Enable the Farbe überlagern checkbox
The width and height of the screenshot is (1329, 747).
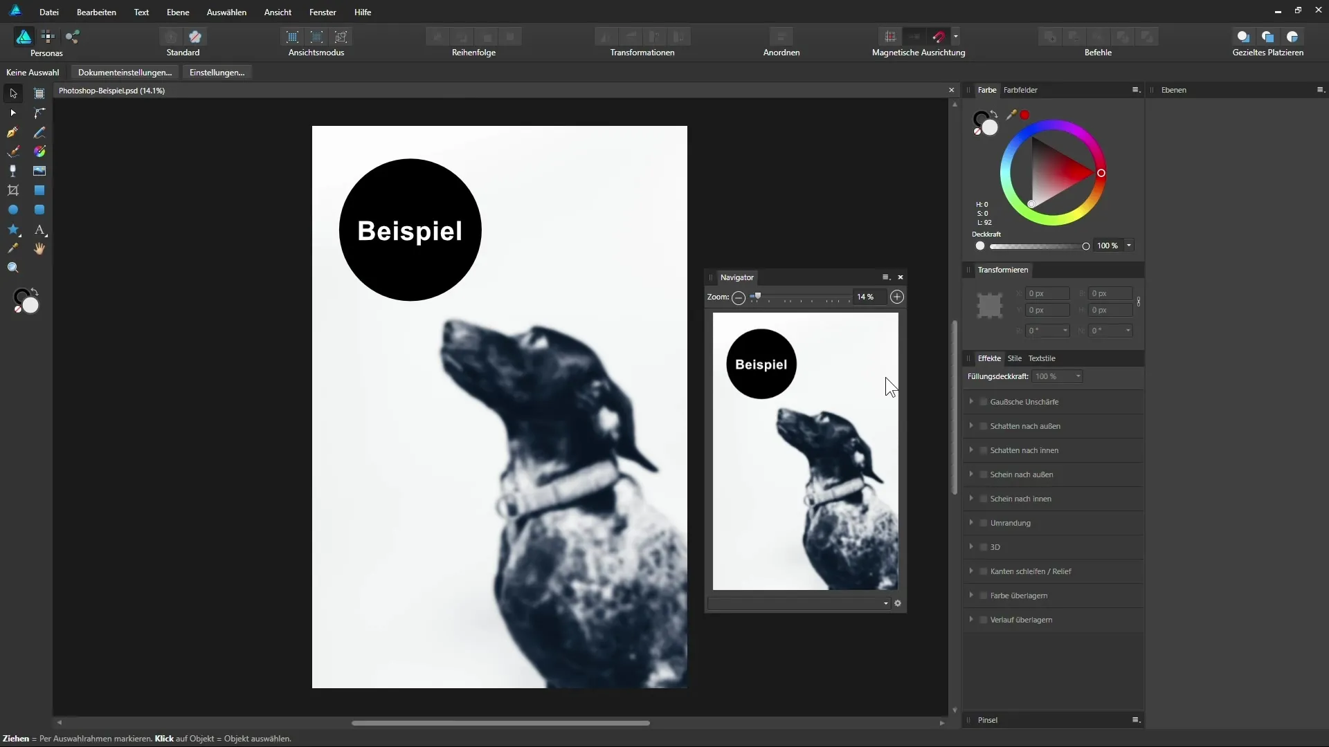(983, 596)
